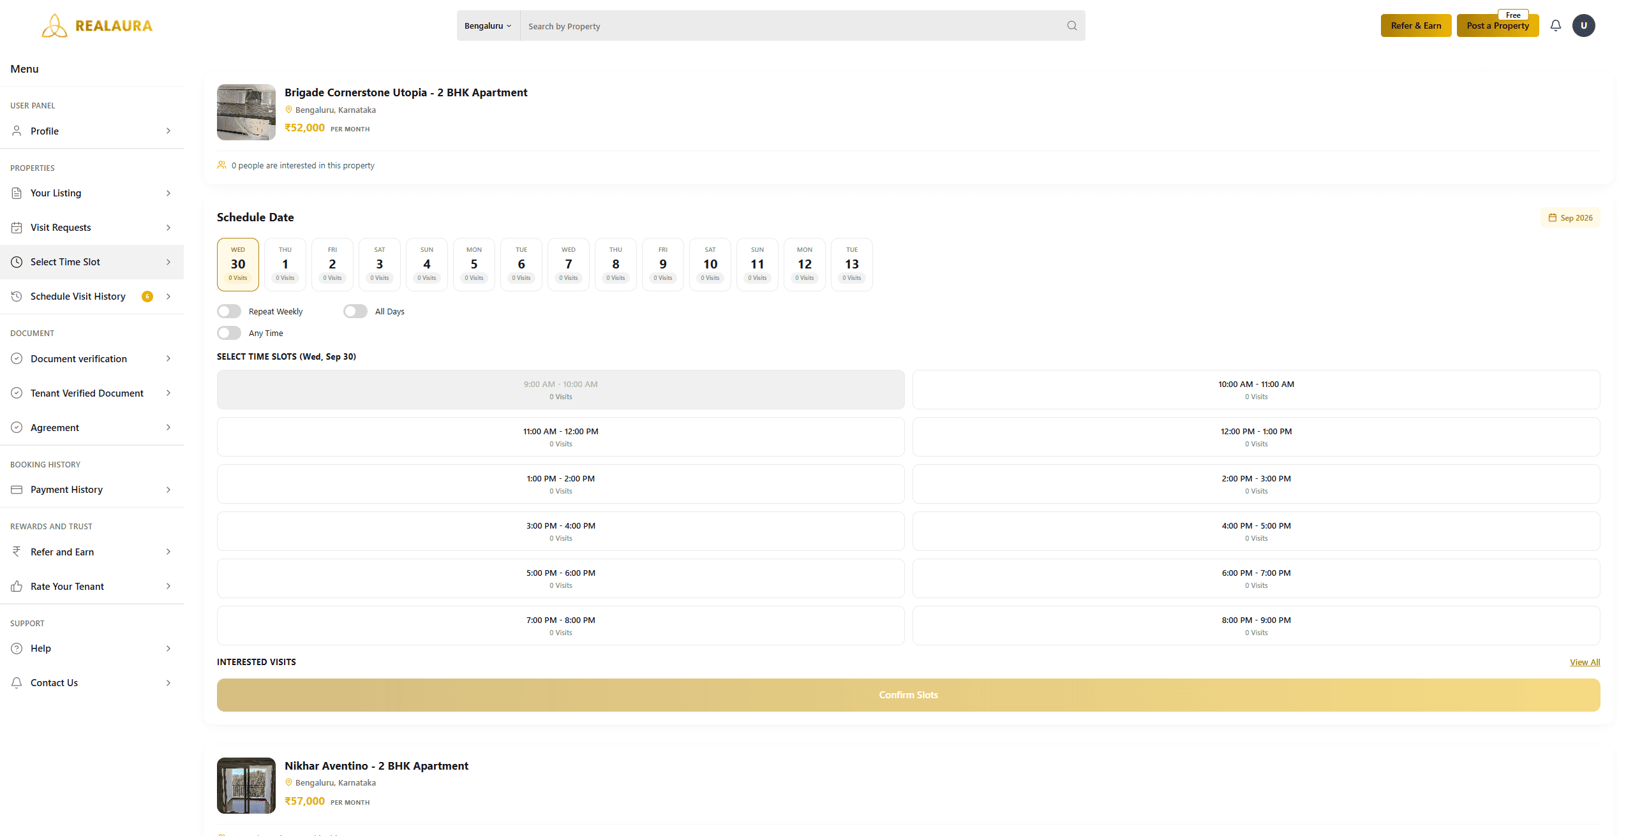Viewport: 1626px width, 836px height.
Task: Click the Rate Your Tenant thumbs-up icon
Action: point(17,587)
